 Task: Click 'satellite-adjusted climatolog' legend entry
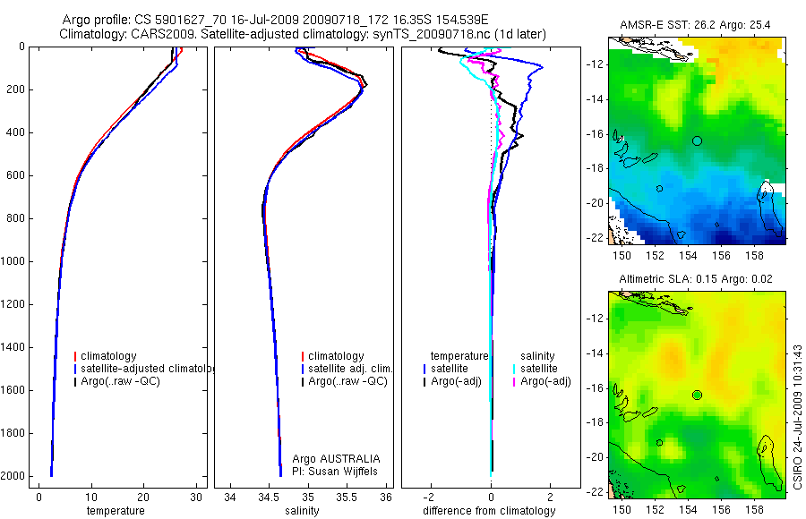(x=147, y=369)
